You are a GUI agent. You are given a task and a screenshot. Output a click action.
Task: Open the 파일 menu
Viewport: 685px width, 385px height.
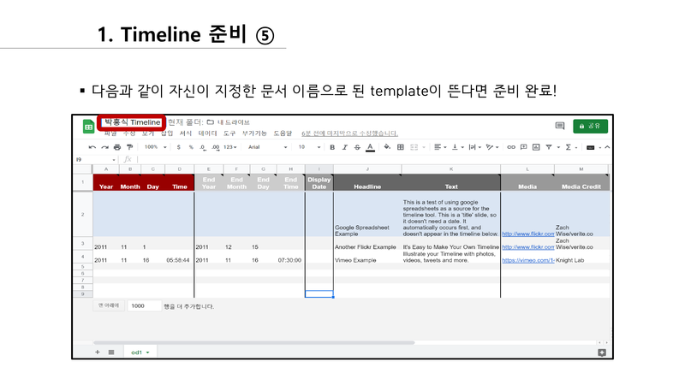[110, 133]
